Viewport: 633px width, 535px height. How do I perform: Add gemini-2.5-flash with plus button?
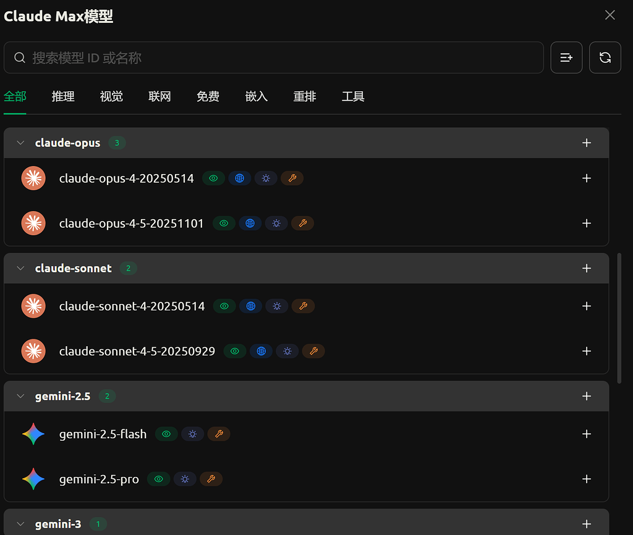pyautogui.click(x=587, y=434)
